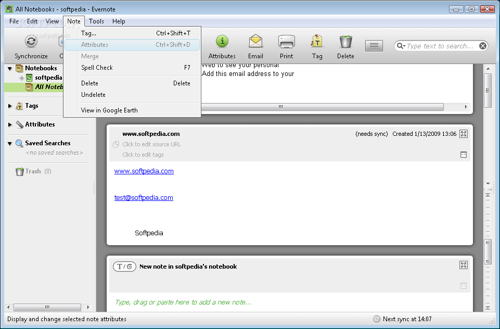Click the Saved Searches magnifier icon

(19, 143)
